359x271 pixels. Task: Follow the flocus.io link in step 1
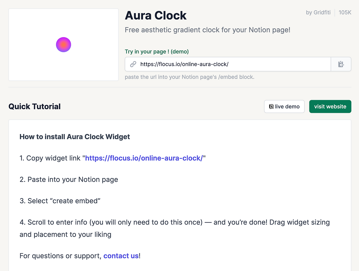click(144, 158)
